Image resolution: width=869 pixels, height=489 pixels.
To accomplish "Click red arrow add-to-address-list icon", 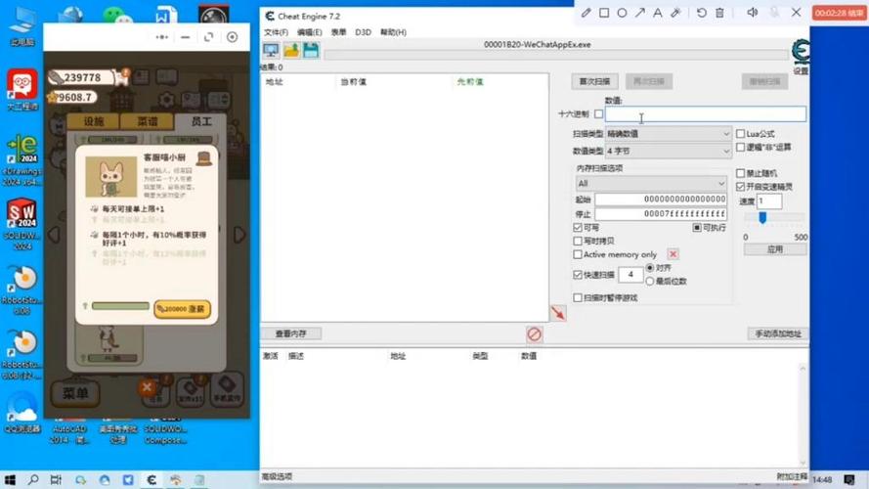I will pyautogui.click(x=558, y=313).
